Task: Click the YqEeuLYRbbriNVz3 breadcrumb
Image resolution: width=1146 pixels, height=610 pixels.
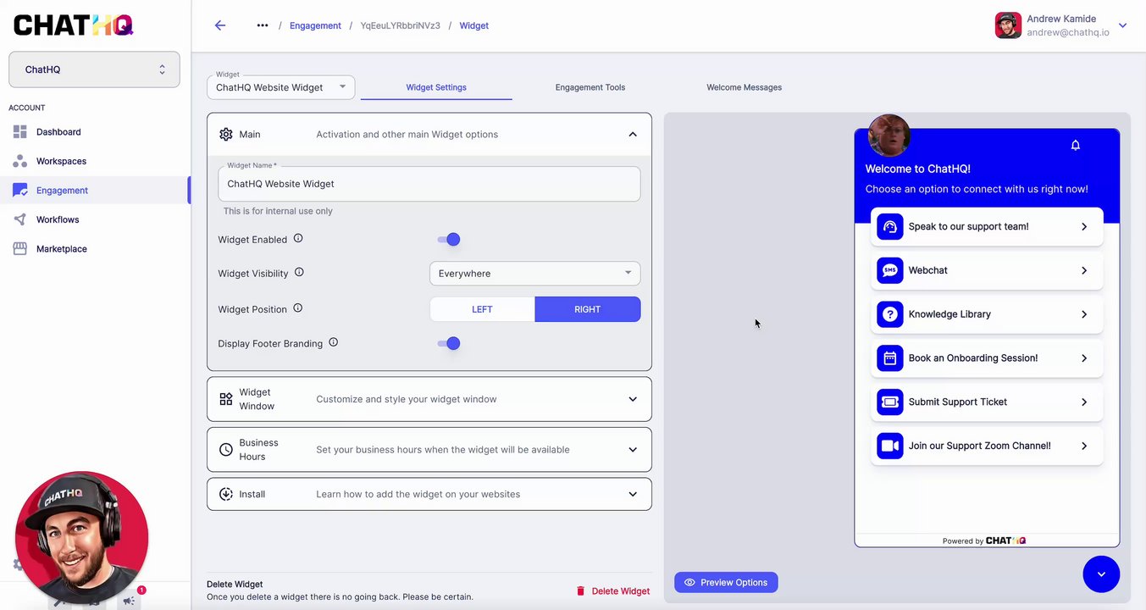Action: (401, 25)
